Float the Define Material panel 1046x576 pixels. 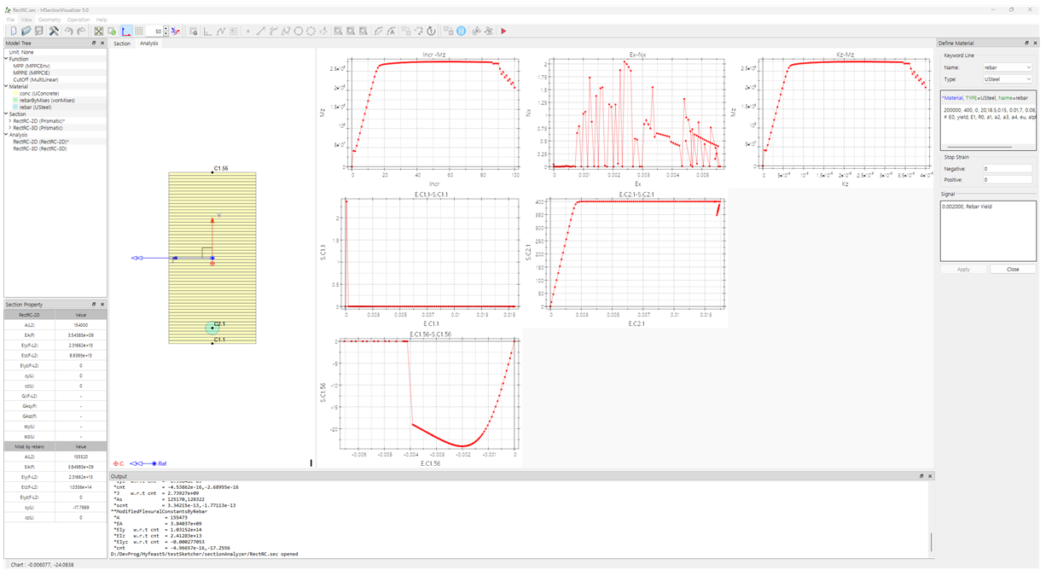pyautogui.click(x=1027, y=43)
